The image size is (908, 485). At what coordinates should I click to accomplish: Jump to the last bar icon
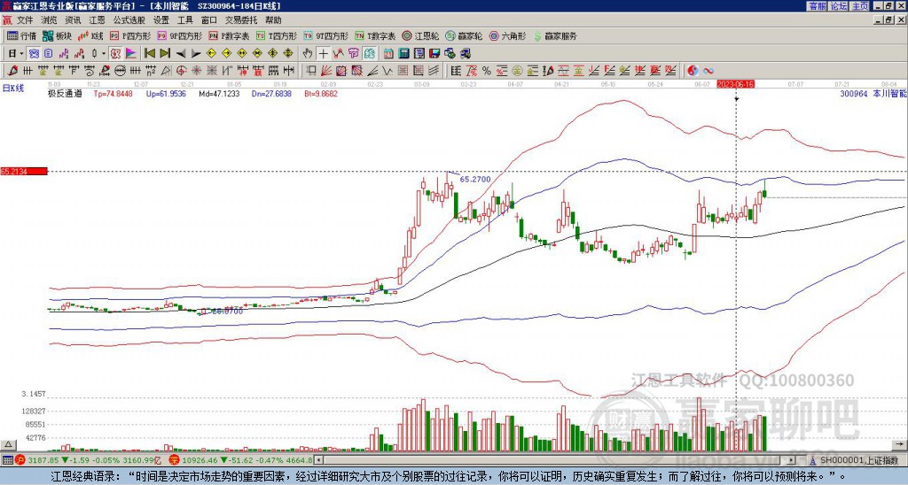coord(164,53)
